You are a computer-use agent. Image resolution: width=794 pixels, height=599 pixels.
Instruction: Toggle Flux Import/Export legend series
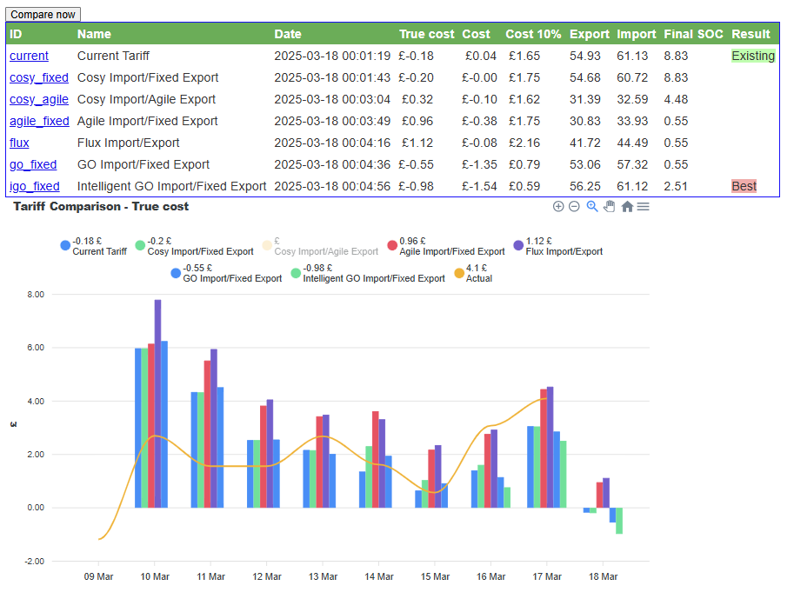point(558,246)
